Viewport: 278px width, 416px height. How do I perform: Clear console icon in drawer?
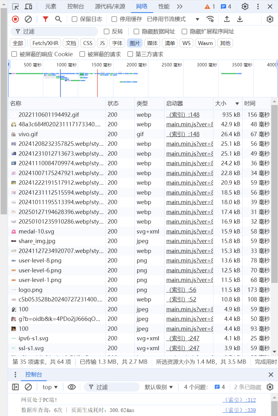coord(28,387)
